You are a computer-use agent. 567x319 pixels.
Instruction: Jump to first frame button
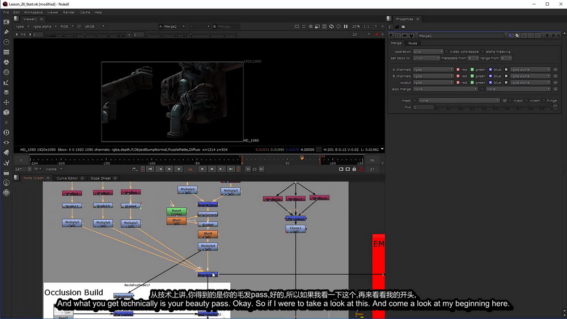point(150,169)
